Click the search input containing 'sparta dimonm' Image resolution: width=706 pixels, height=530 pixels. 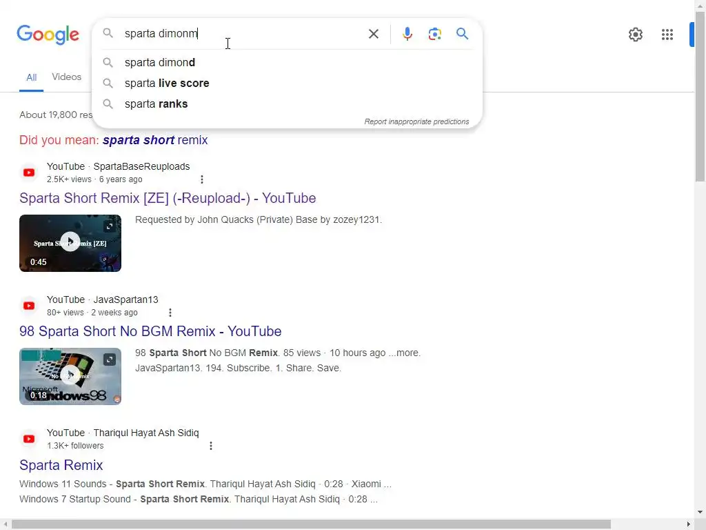click(x=241, y=34)
